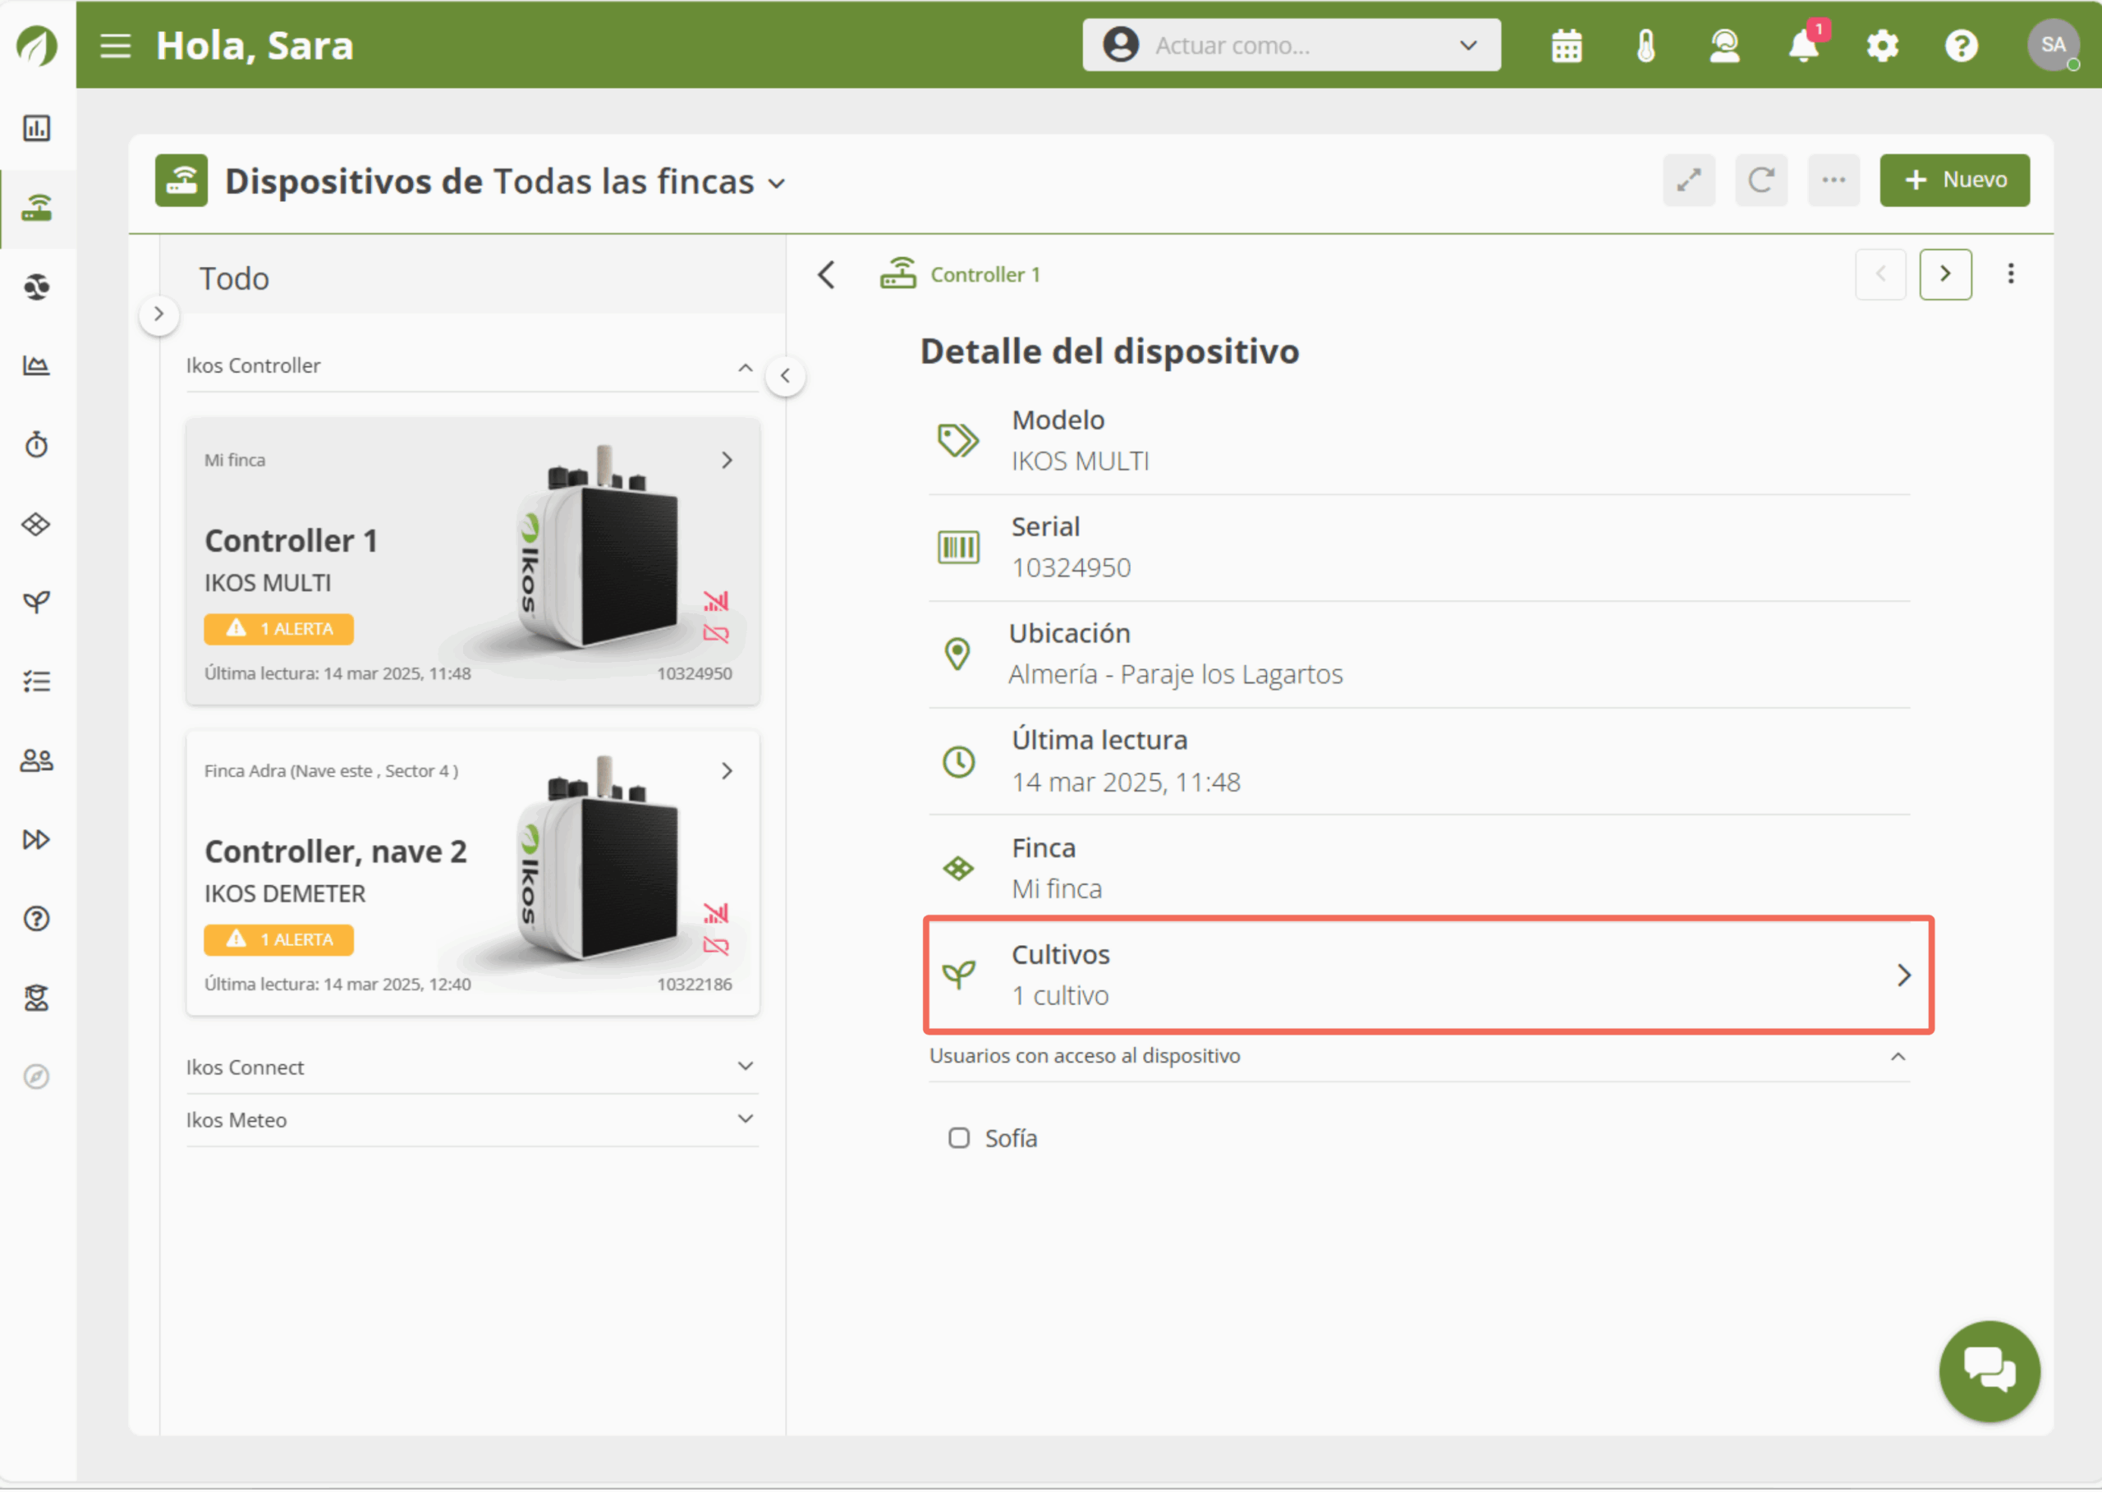
Task: Toggle the hamburger navigation menu
Action: (116, 46)
